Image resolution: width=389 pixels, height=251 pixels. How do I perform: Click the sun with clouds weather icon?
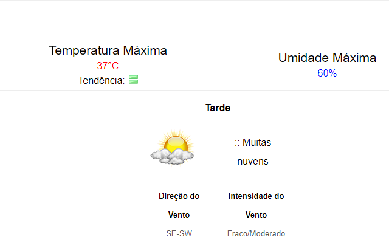[173, 147]
